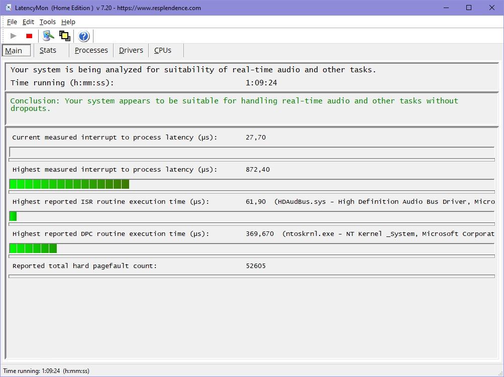Screen dimensions: 504x377
Task: Click the LatencyMon title bar app icon
Action: point(9,8)
